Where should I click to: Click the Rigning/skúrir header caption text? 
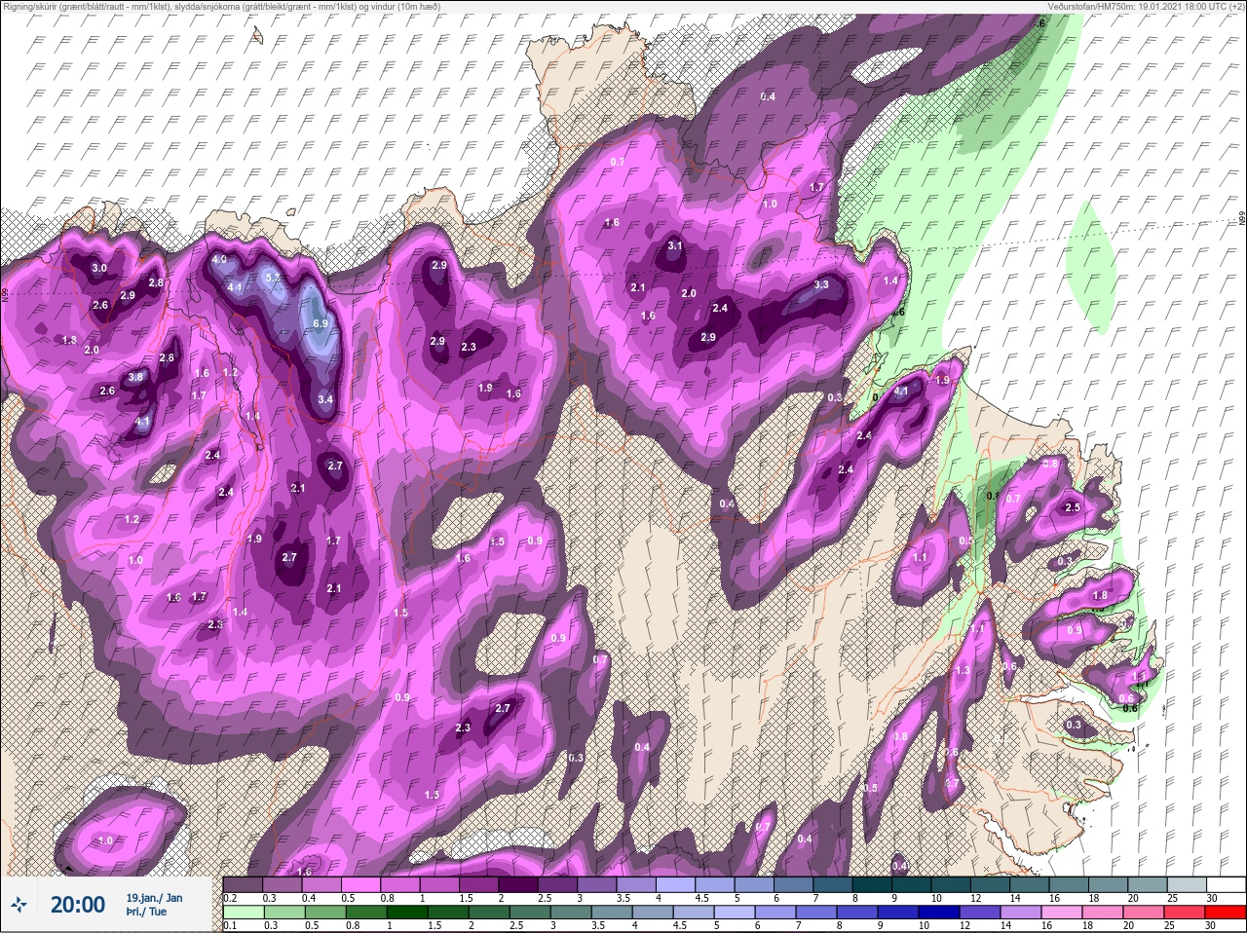pyautogui.click(x=221, y=6)
